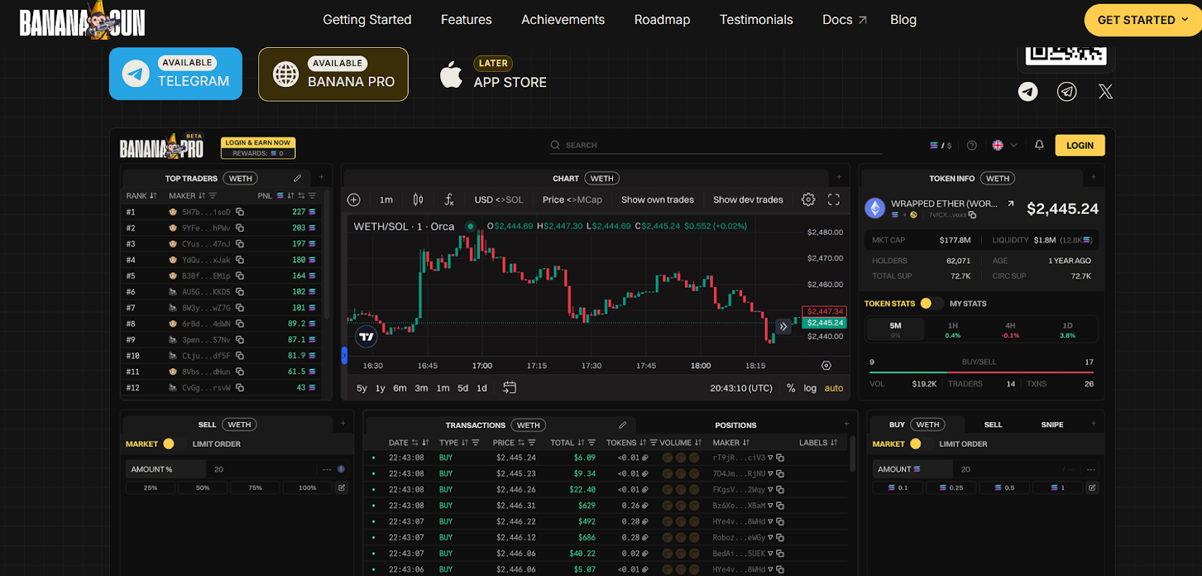Click the add indicator plus circle on the chart
The height and width of the screenshot is (576, 1202).
pos(354,200)
